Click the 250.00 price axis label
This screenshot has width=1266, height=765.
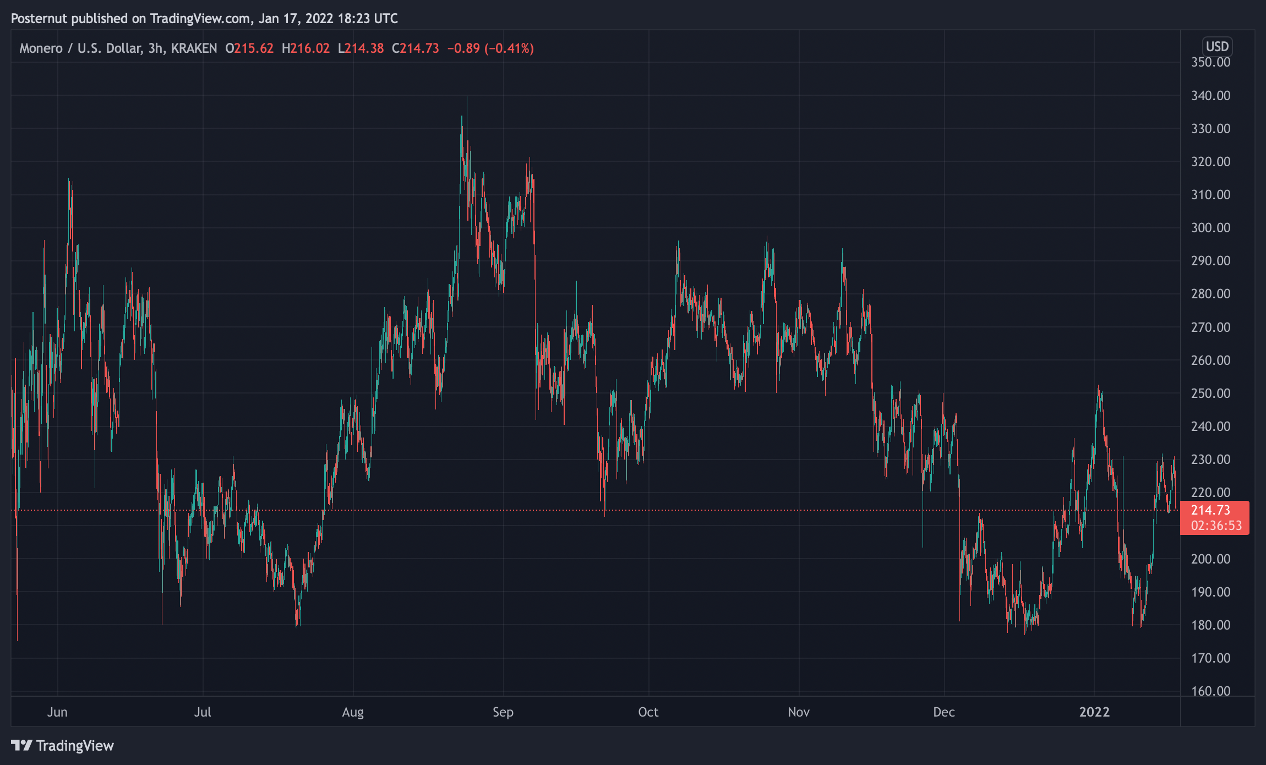click(1211, 394)
